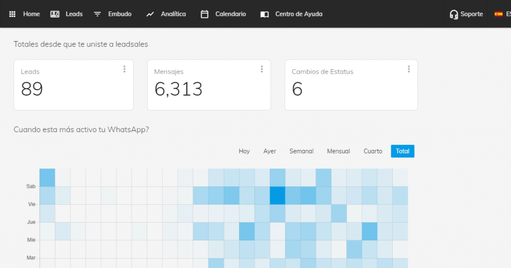Click the darkest blue heatmap cell in Vie row
This screenshot has width=511, height=268.
(277, 195)
